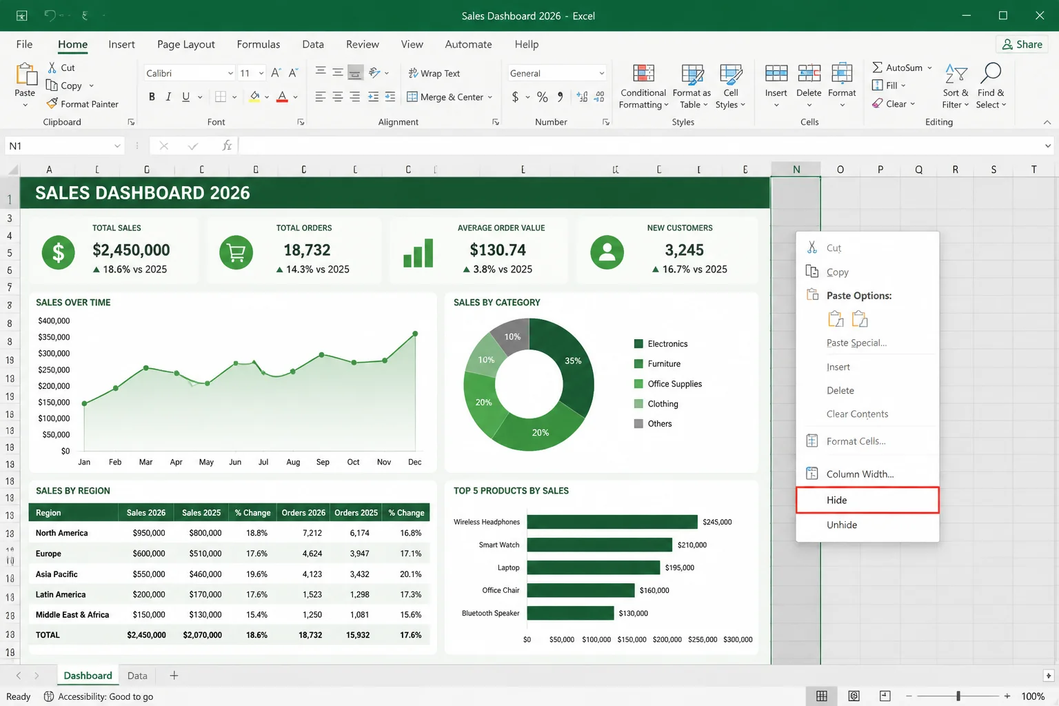Choose Hide from the context menu
The image size is (1059, 706).
tap(867, 500)
